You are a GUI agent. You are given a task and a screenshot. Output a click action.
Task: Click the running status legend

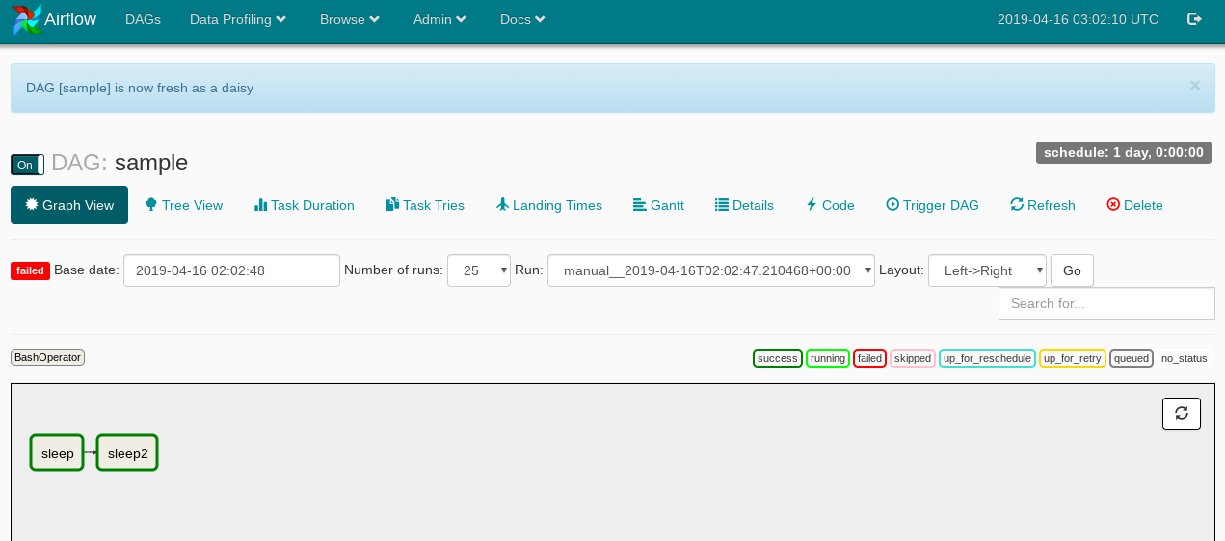[x=828, y=358]
